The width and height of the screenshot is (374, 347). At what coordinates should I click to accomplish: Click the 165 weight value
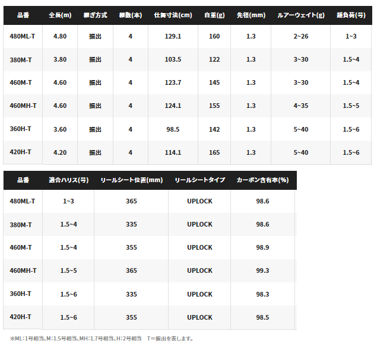click(x=214, y=152)
